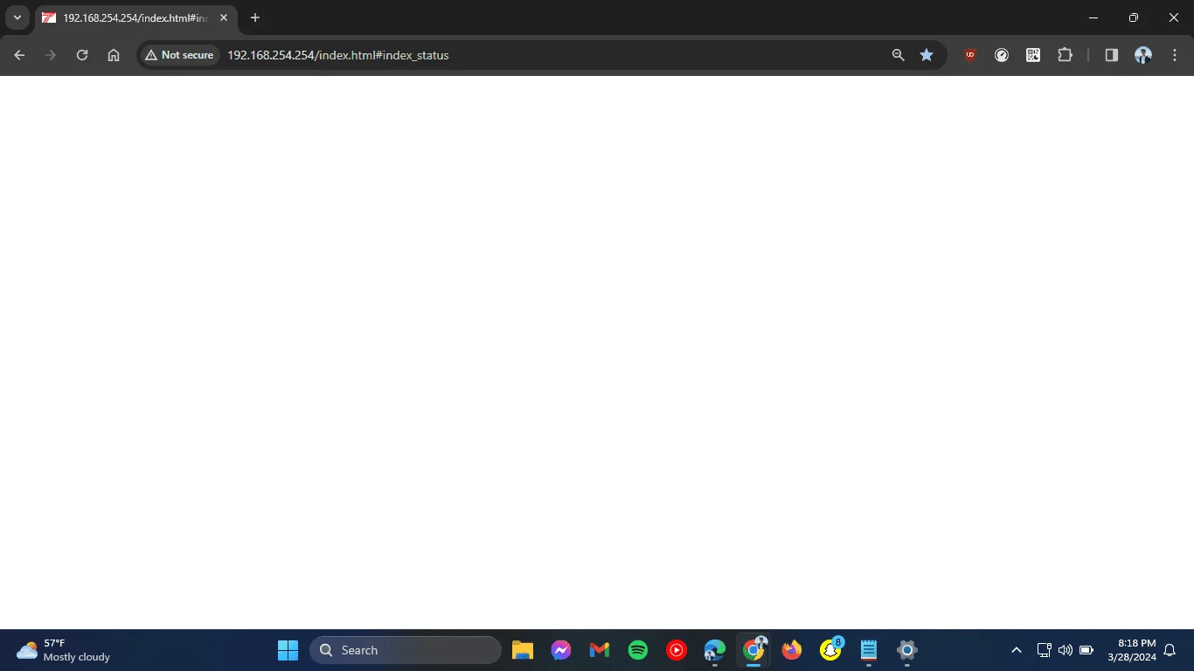Open the network display tray icon

1044,650
